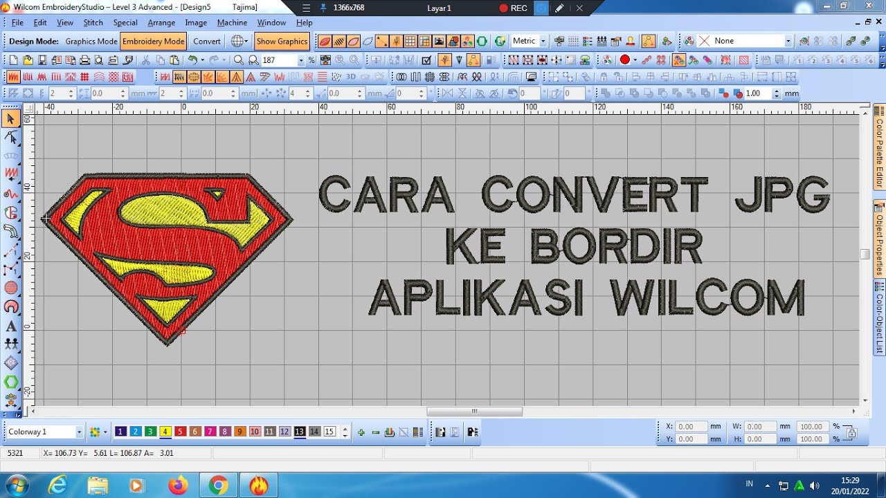Screen dimensions: 886x498
Task: Toggle the needle points display icon
Action: (396, 41)
